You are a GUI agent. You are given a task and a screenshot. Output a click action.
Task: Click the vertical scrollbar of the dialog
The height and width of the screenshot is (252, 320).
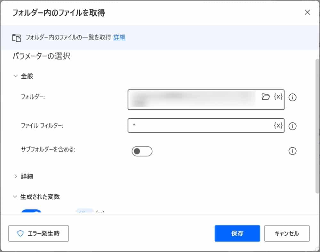click(x=317, y=128)
